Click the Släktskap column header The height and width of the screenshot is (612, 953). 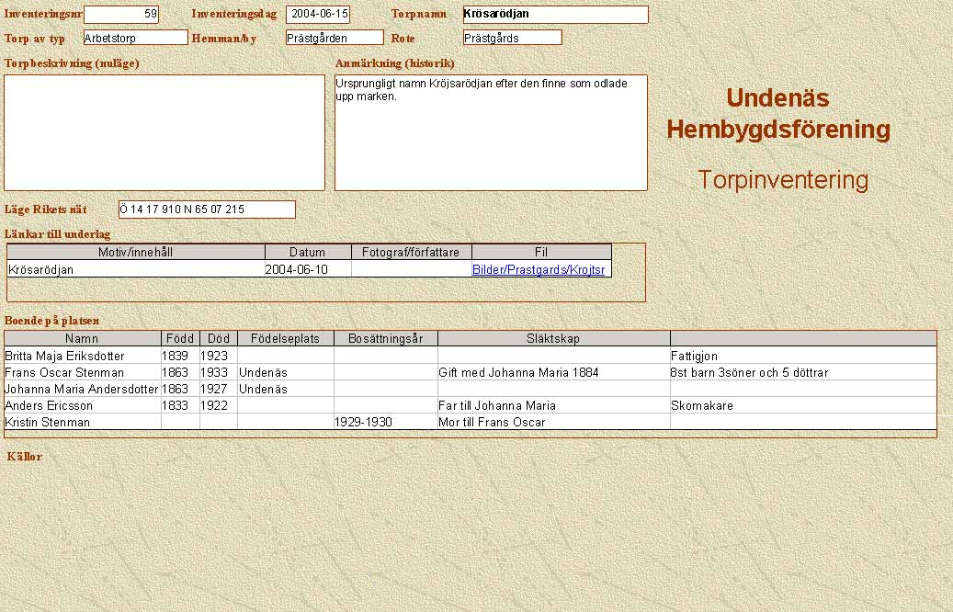(553, 338)
